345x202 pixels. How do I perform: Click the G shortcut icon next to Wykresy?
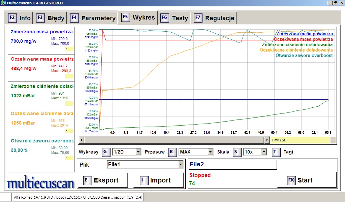click(106, 152)
